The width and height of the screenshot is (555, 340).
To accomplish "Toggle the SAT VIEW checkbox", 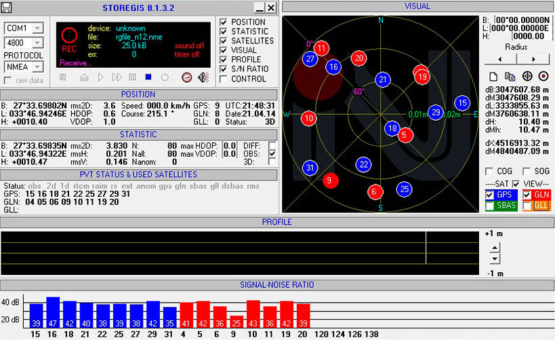I will click(516, 184).
